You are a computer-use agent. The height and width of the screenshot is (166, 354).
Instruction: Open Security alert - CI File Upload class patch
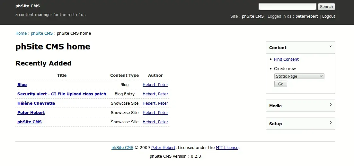point(62,94)
